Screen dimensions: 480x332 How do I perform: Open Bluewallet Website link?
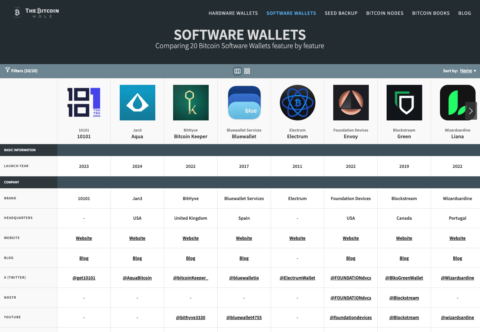244,238
